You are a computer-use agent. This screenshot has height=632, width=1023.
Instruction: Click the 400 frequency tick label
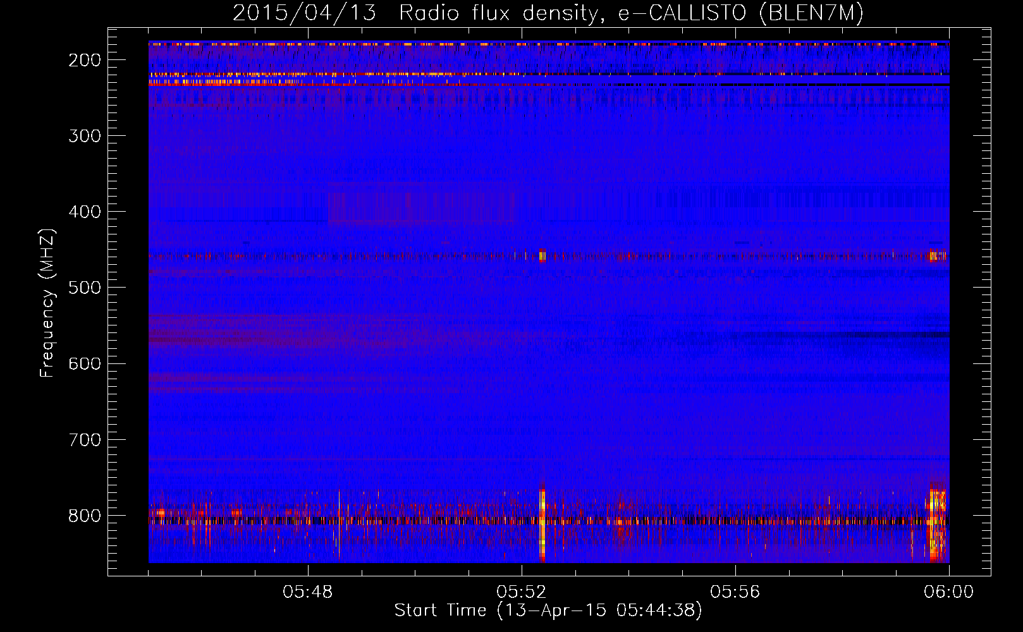tap(84, 212)
